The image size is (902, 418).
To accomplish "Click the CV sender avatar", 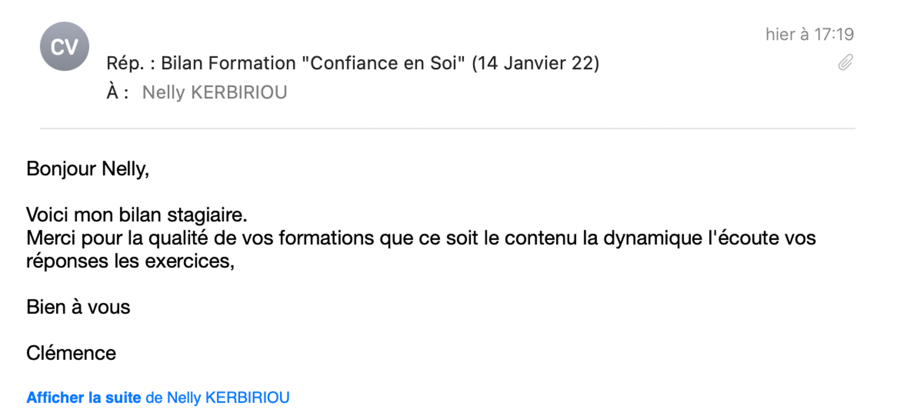I will tap(64, 46).
